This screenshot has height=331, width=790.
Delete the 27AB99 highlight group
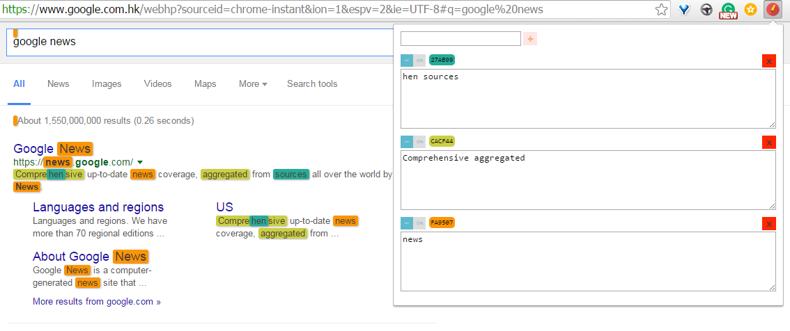click(769, 61)
